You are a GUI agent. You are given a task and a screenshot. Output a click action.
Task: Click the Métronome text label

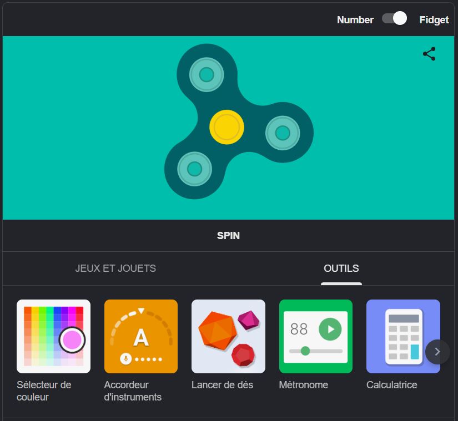click(304, 385)
